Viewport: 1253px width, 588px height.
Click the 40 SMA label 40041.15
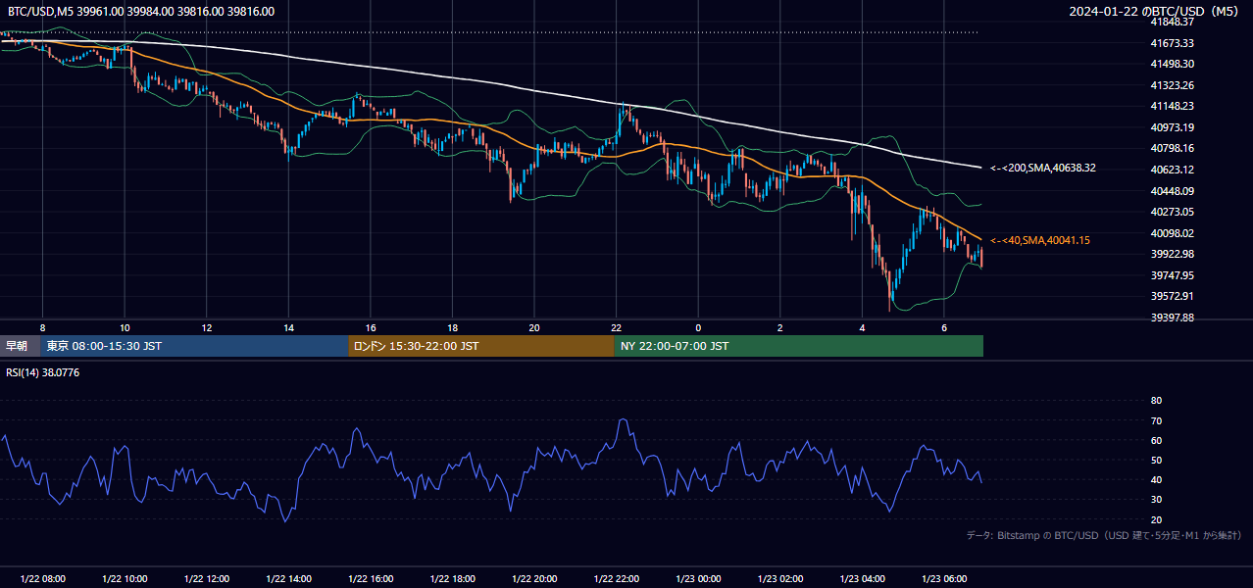coord(1040,240)
